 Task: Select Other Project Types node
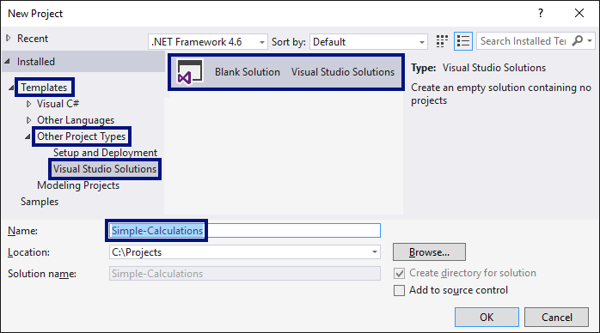81,136
